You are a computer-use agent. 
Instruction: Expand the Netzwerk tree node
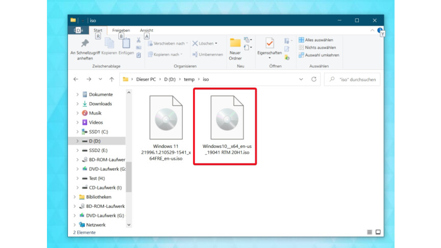[x=75, y=225]
